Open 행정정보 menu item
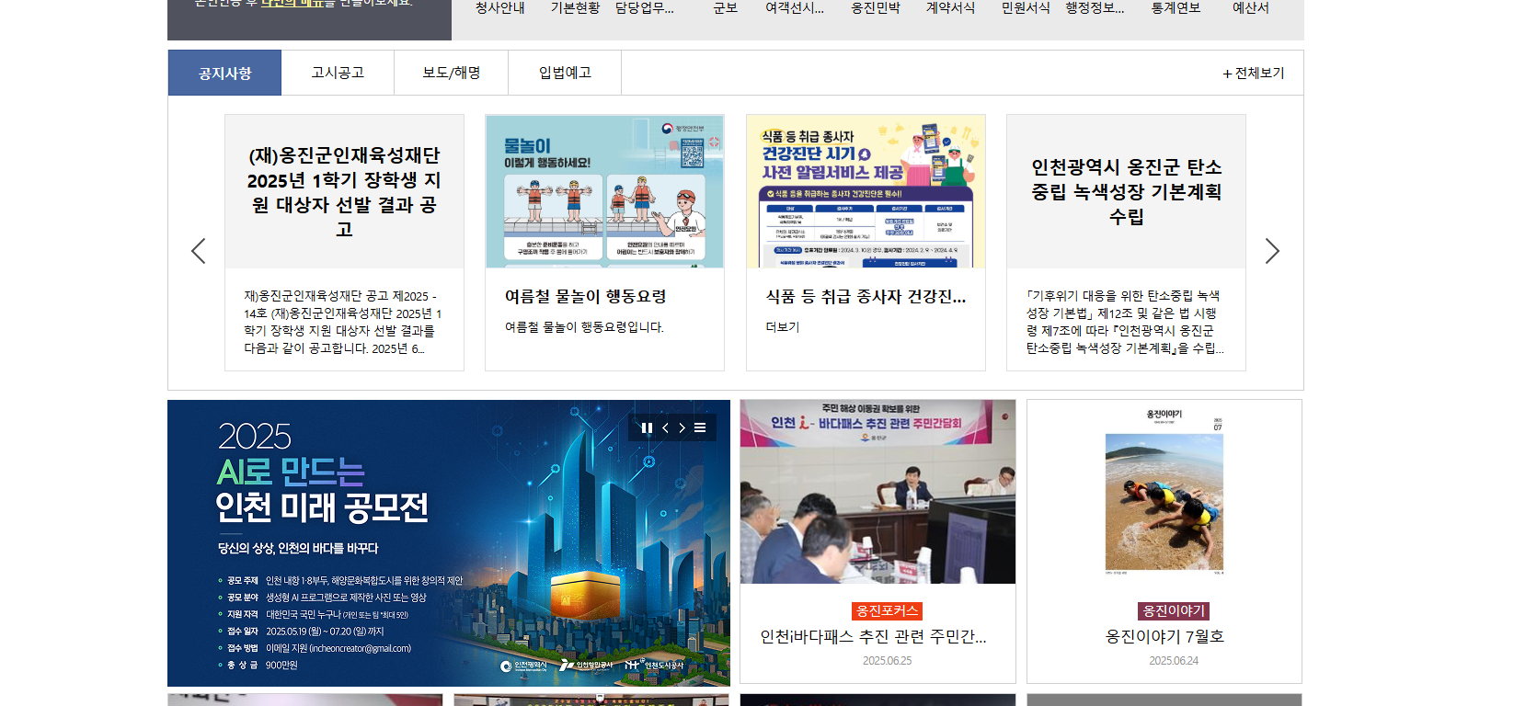 1095,8
